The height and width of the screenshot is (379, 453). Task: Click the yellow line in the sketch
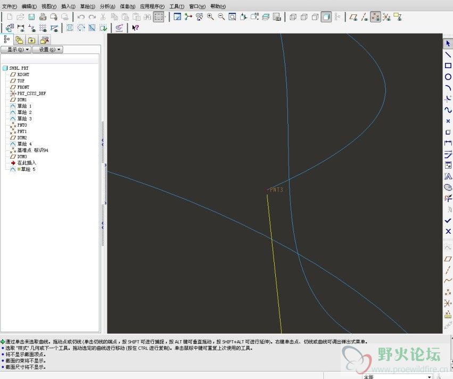coord(274,264)
